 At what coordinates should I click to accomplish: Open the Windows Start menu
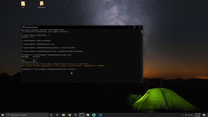[x=3, y=115]
